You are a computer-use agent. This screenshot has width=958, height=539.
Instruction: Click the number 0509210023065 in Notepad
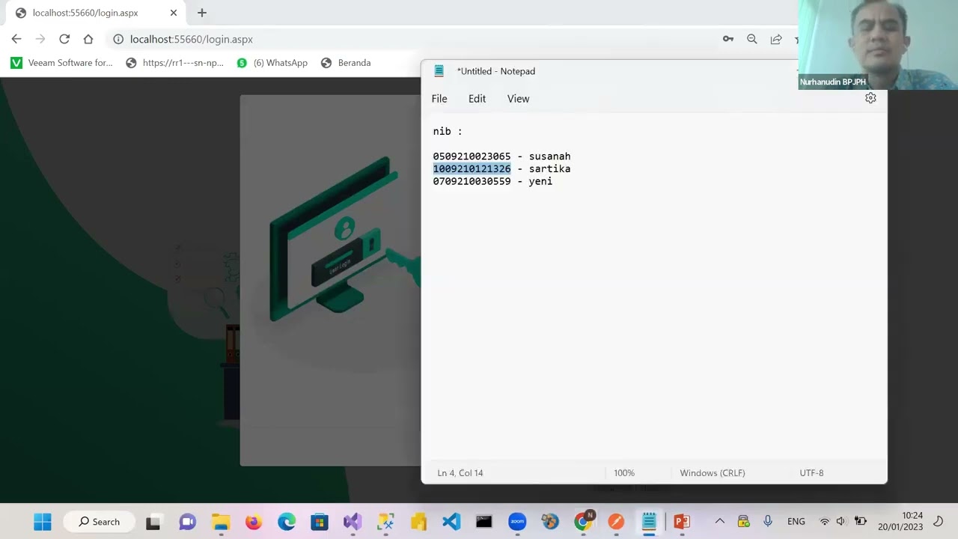point(472,156)
